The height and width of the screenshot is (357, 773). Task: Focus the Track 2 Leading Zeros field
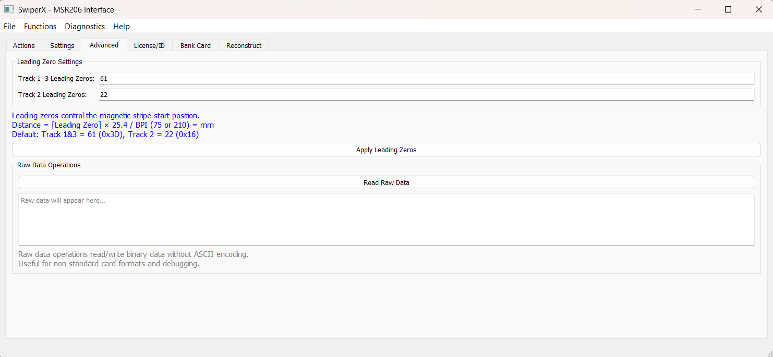coord(426,94)
